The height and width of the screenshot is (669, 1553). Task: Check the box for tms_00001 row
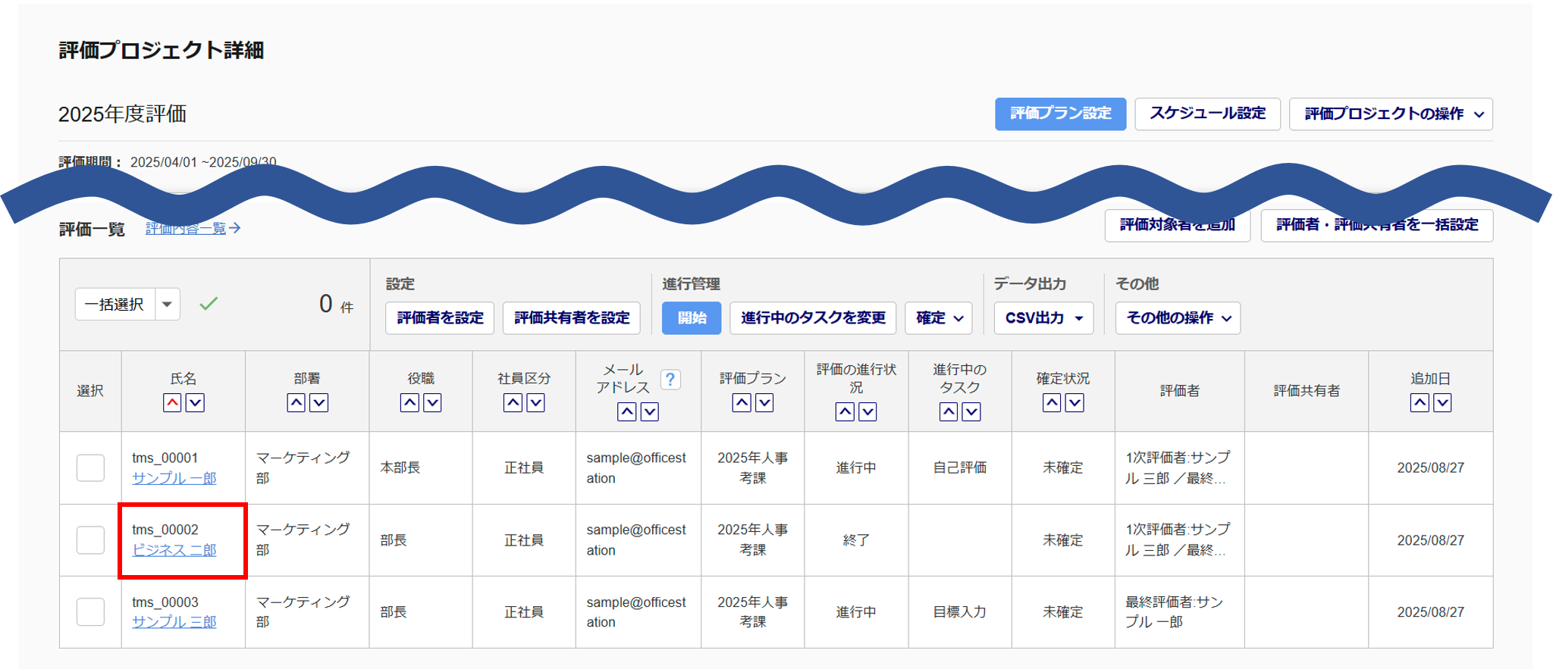click(x=90, y=468)
